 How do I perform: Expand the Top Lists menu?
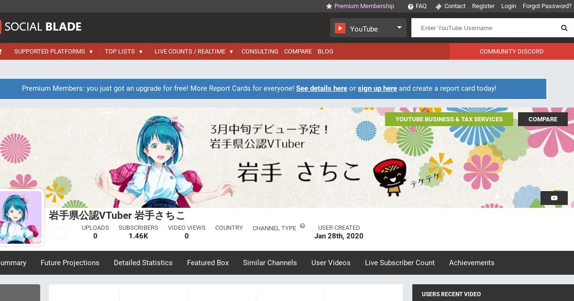click(x=124, y=51)
